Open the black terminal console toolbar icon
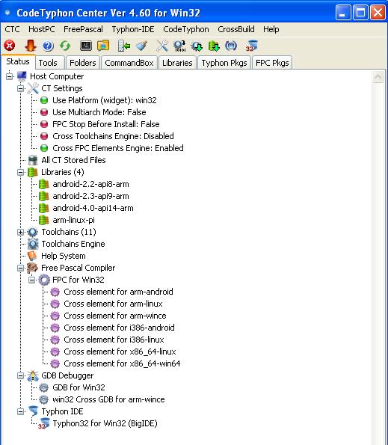 pyautogui.click(x=86, y=46)
